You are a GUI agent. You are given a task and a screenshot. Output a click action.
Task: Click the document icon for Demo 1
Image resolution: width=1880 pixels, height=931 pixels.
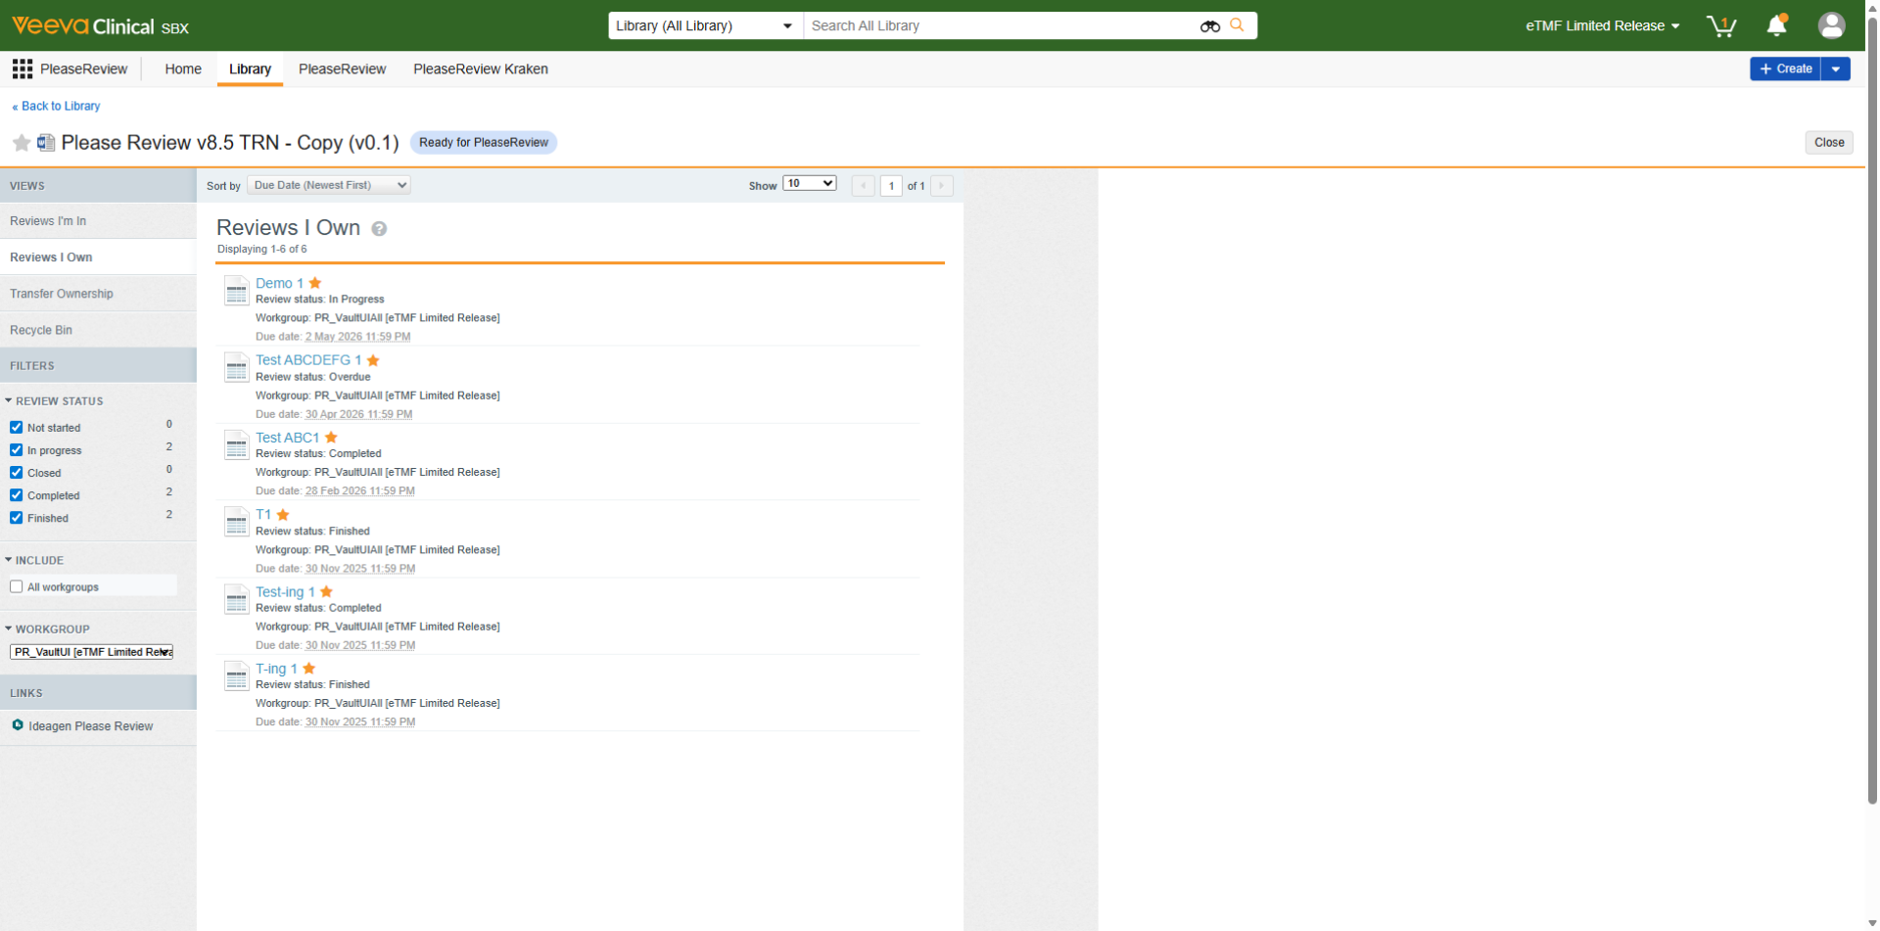point(236,291)
